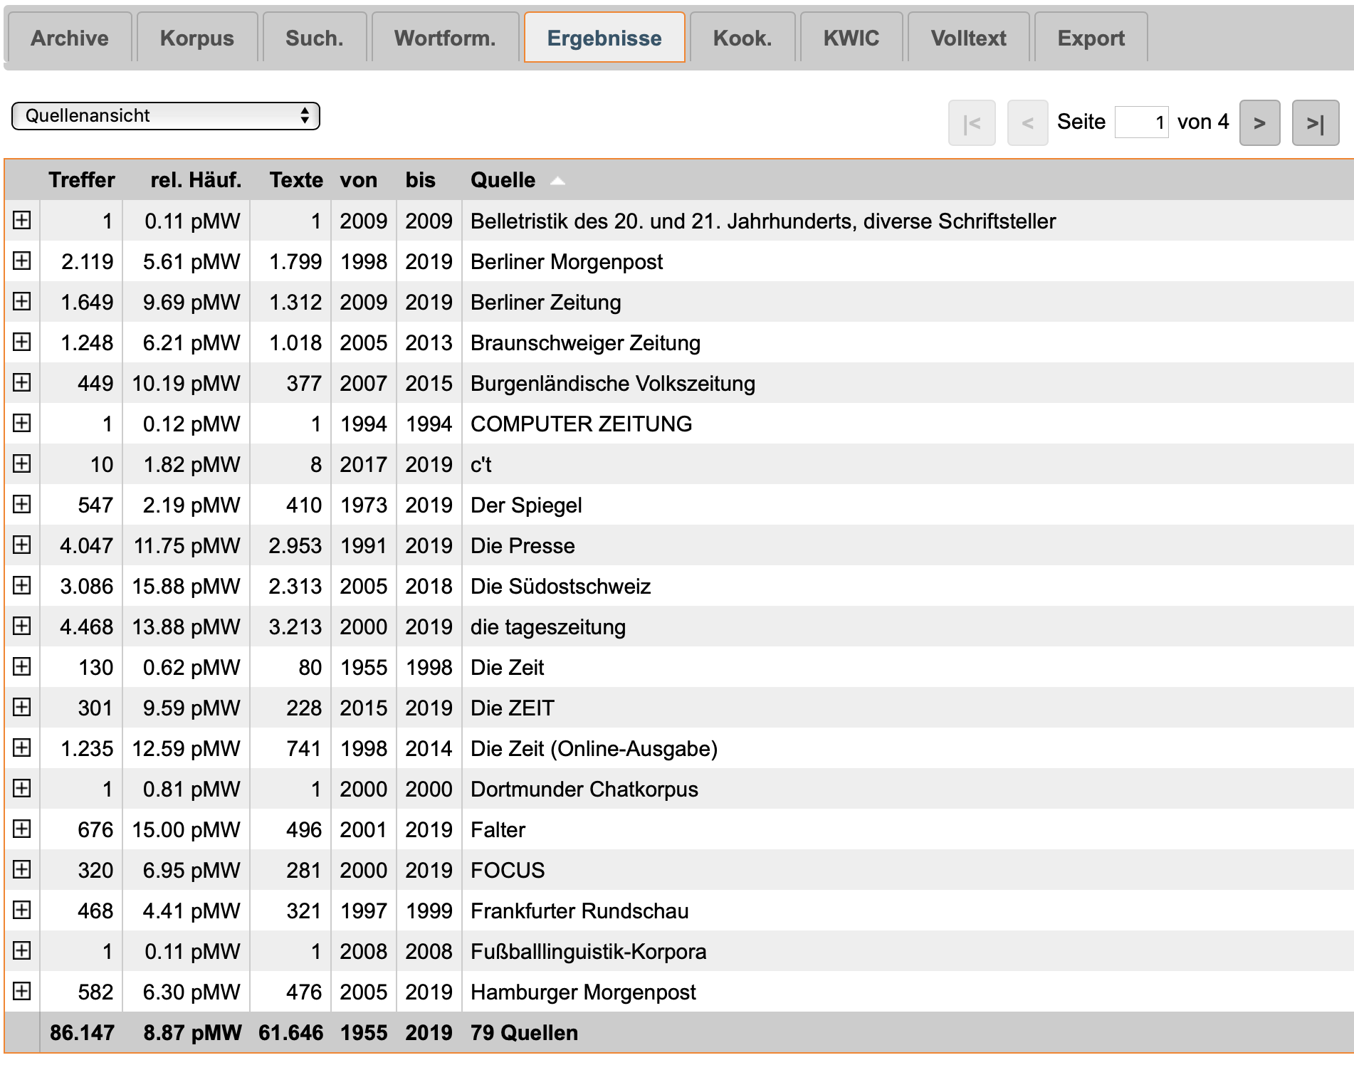Expand the Belletristik des 20. und 21. Jahrhunderts row

[x=22, y=221]
